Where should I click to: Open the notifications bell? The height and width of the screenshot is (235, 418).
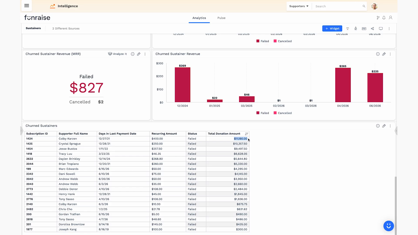pos(384,18)
